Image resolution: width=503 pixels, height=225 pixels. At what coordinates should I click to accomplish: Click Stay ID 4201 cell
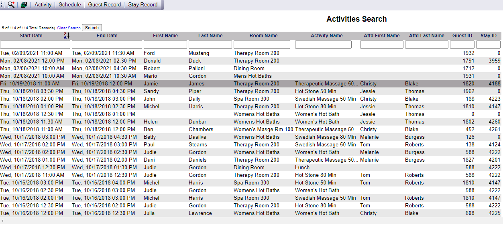494,160
